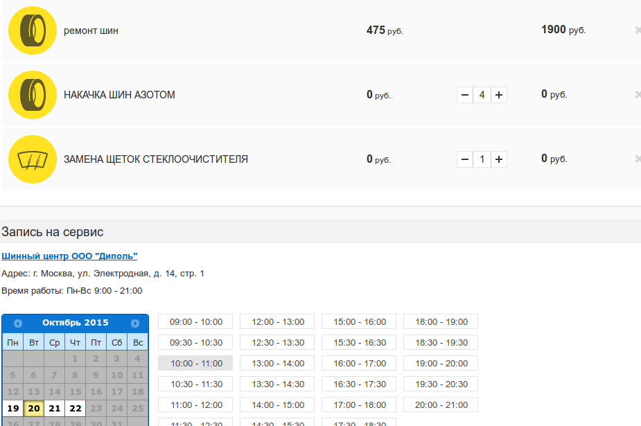Remove НАКАЧКА ШИН АЗОТОМ row with X
The image size is (641, 426).
point(638,95)
